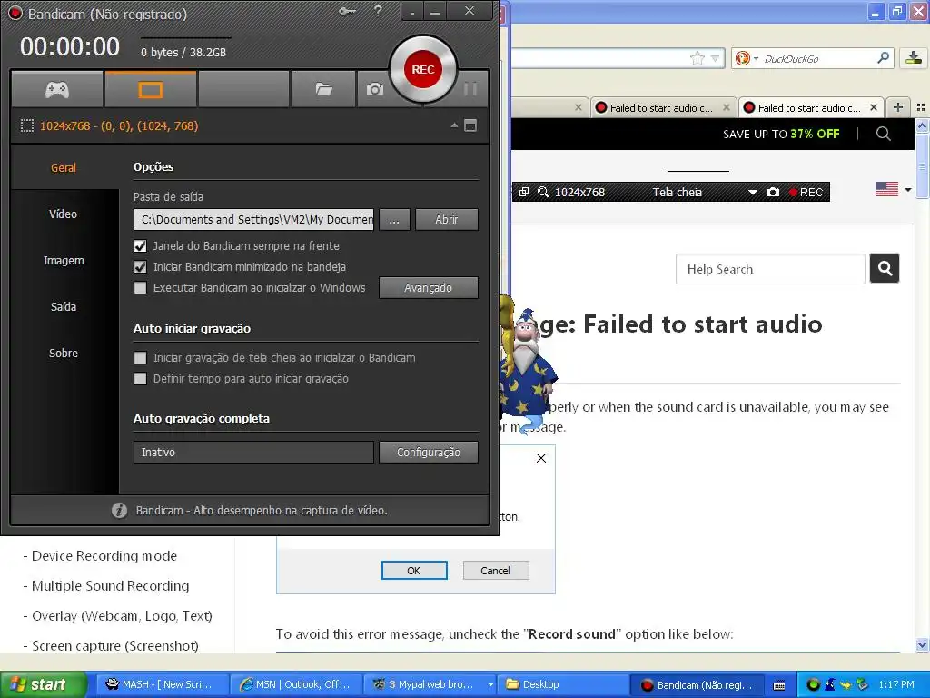Click the window-mode icon on the recording overlay bar

click(524, 192)
